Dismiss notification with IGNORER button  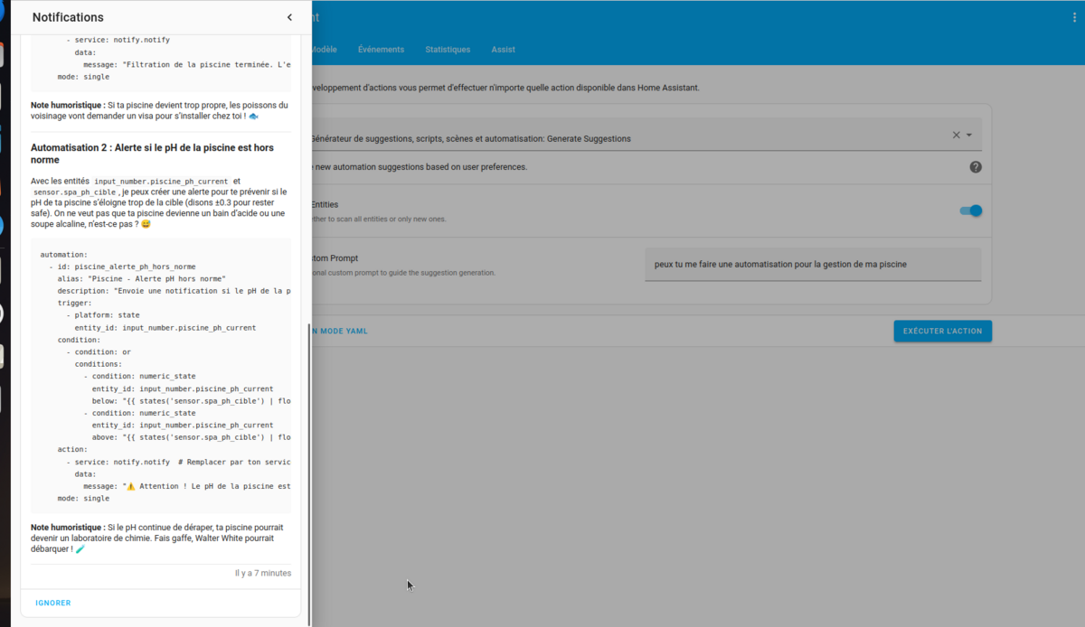(x=53, y=603)
